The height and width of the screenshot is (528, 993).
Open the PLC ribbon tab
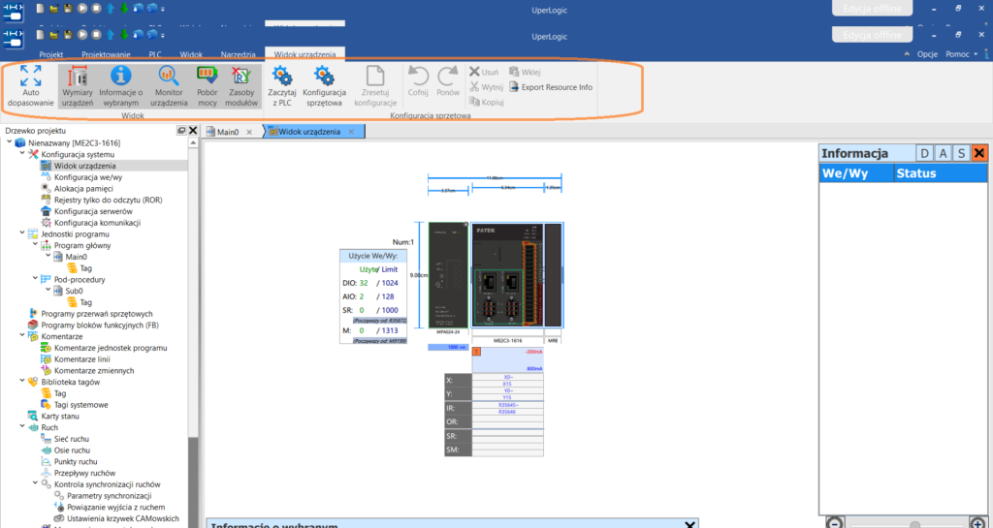[x=155, y=55]
